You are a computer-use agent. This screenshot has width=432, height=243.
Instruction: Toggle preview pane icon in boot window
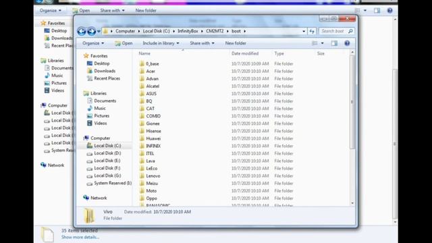tap(334, 43)
